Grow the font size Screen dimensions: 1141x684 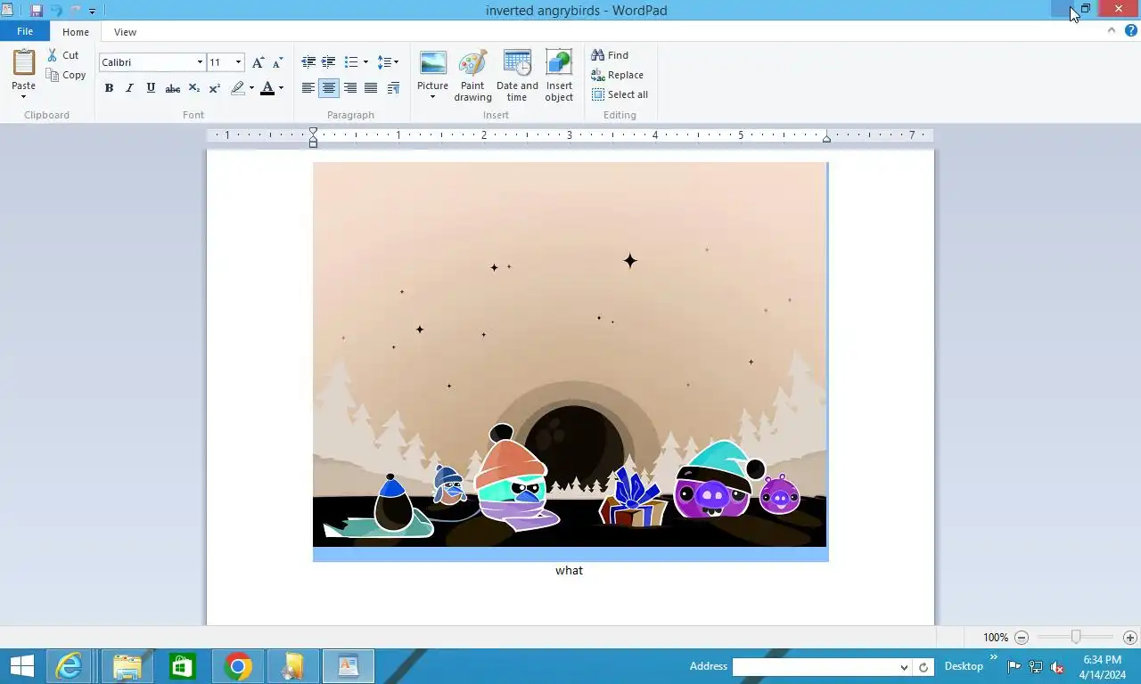(258, 62)
